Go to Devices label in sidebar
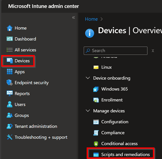This screenshot has height=159, width=162. [x=22, y=61]
